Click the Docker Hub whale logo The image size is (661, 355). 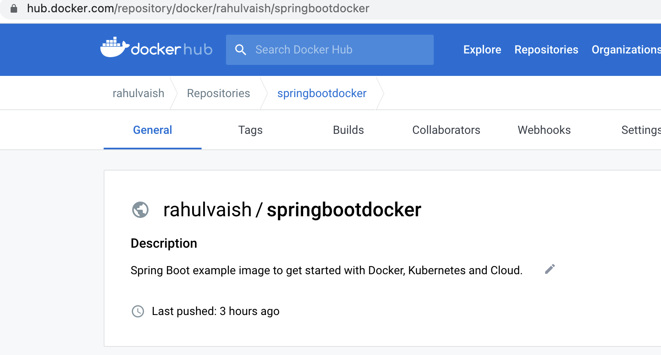156,47
